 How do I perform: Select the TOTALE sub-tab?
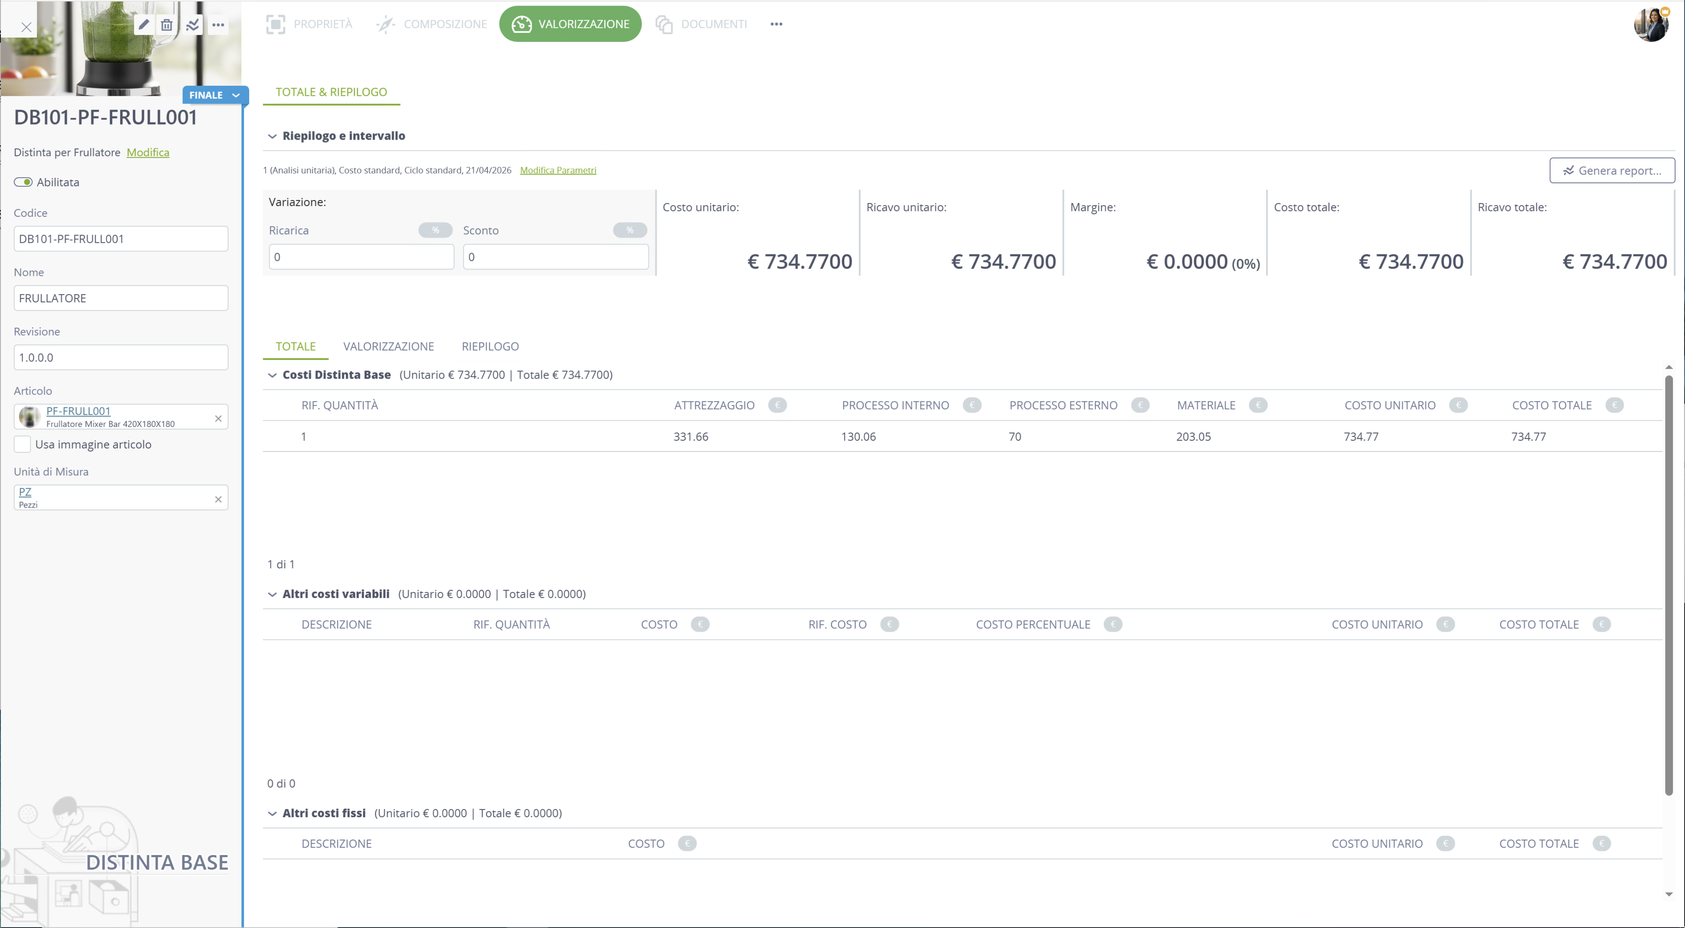point(296,346)
